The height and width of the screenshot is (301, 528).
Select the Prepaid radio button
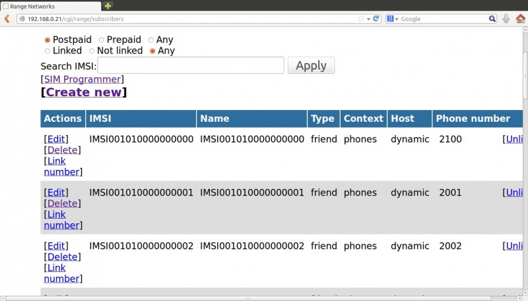(x=101, y=40)
